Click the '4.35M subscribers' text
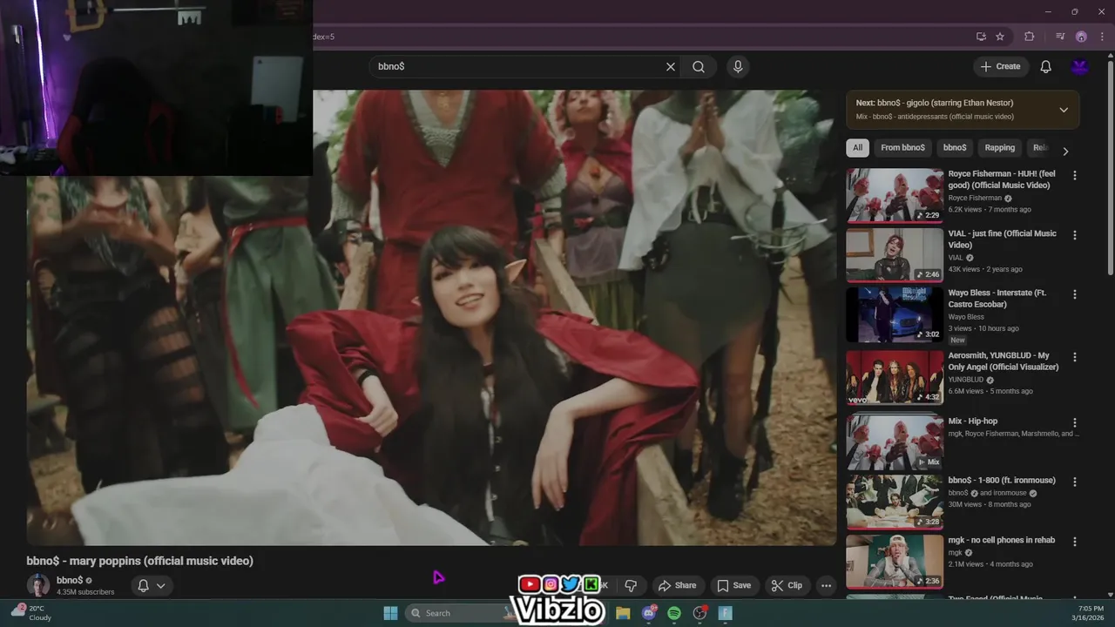 tap(85, 592)
